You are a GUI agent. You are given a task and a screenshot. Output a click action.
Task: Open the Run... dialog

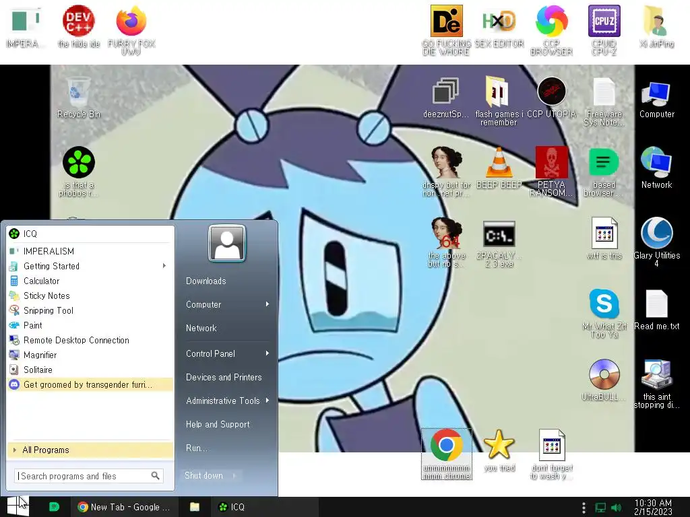tap(196, 448)
